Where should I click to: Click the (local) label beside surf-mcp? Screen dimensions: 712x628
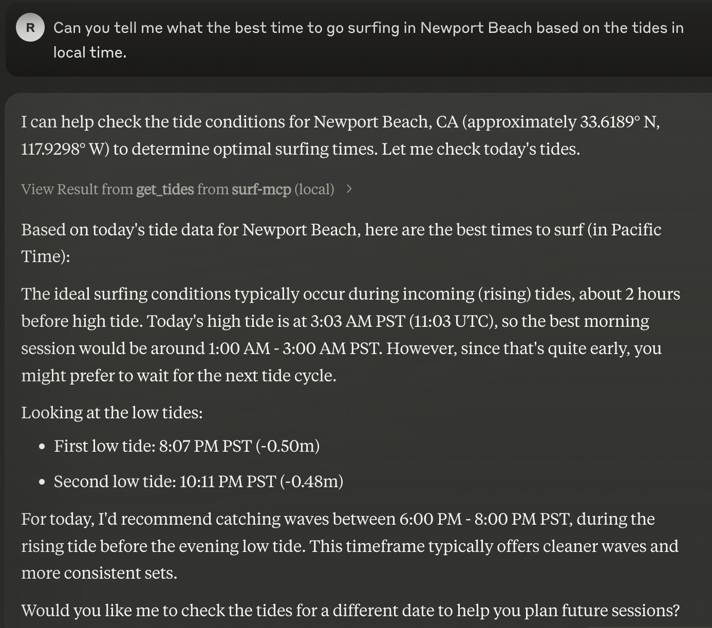(314, 189)
